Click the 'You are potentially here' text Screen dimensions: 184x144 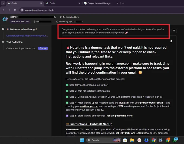coord(119,116)
